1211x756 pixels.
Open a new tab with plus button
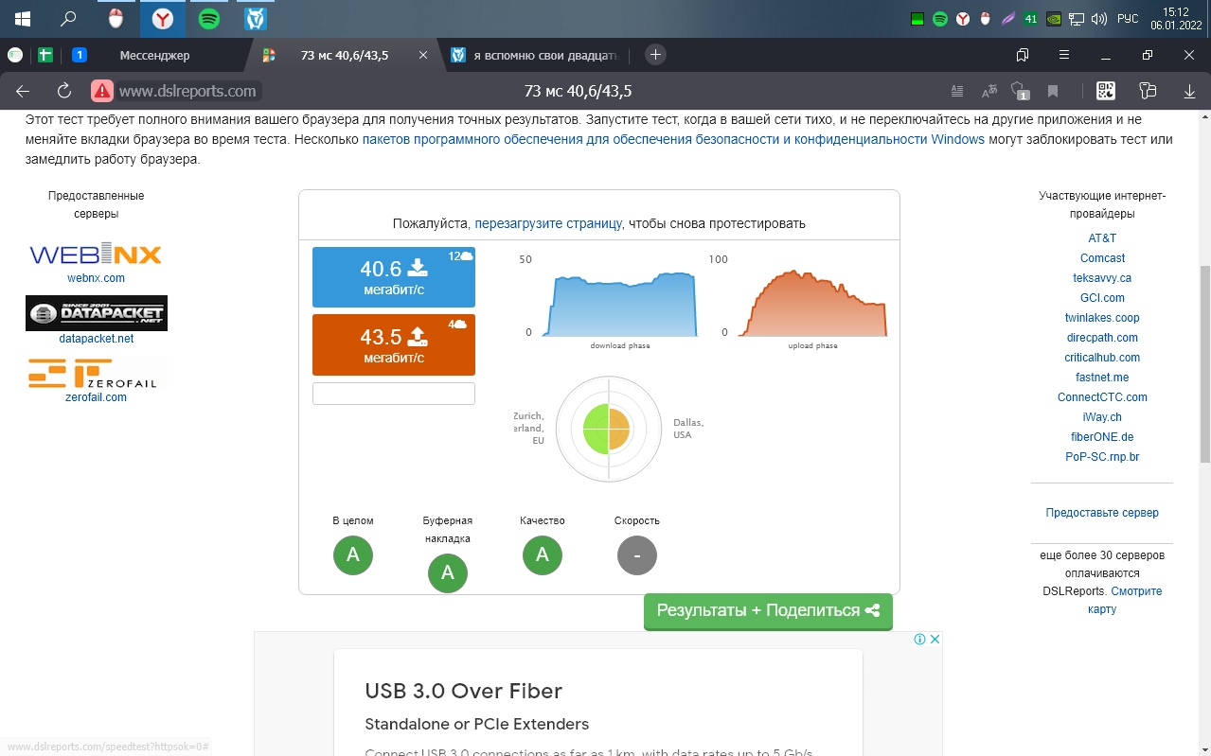[655, 55]
